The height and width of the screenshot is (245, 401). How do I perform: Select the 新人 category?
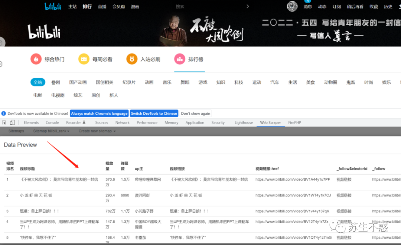click(x=114, y=95)
